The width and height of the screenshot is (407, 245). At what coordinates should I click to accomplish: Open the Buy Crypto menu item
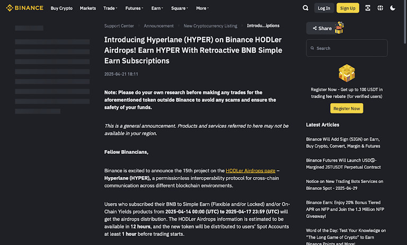pyautogui.click(x=61, y=8)
